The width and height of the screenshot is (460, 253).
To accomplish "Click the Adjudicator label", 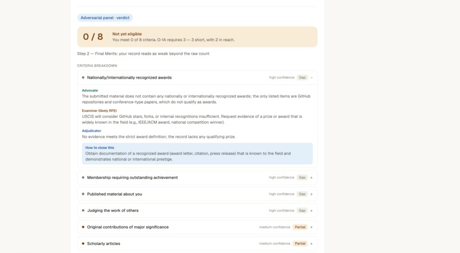I will 91,131.
